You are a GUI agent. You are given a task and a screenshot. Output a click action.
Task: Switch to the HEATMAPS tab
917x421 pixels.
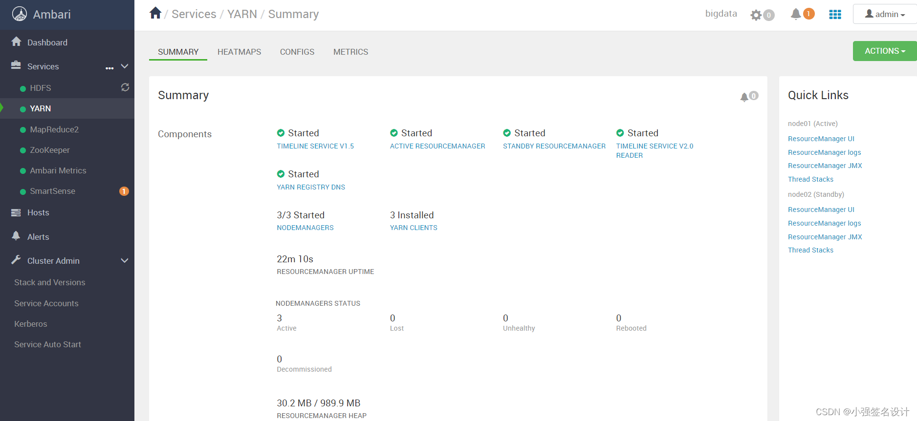(x=239, y=52)
